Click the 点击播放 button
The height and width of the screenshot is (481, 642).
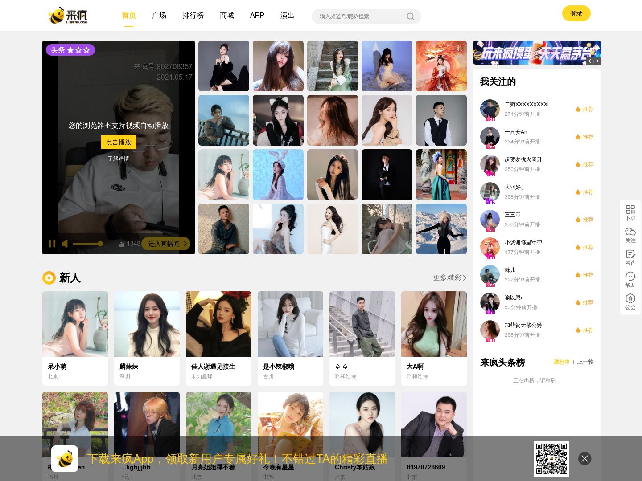coord(119,142)
